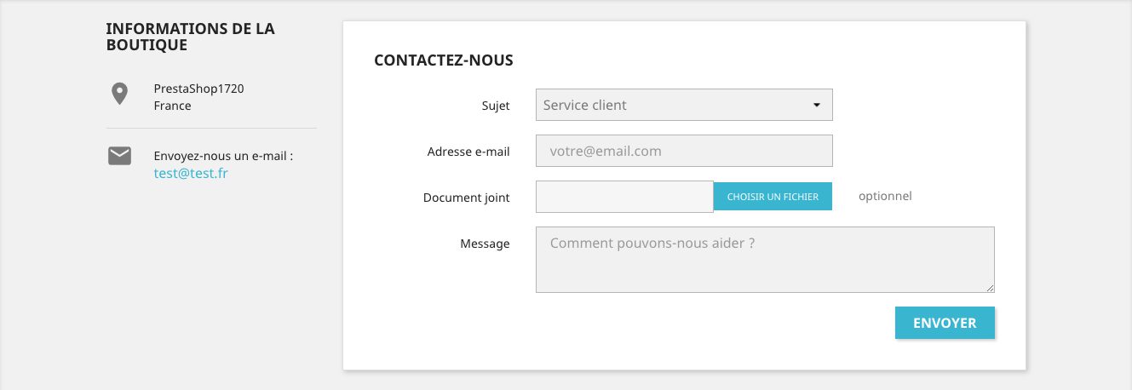Click the Informations de la boutique heading

point(190,37)
